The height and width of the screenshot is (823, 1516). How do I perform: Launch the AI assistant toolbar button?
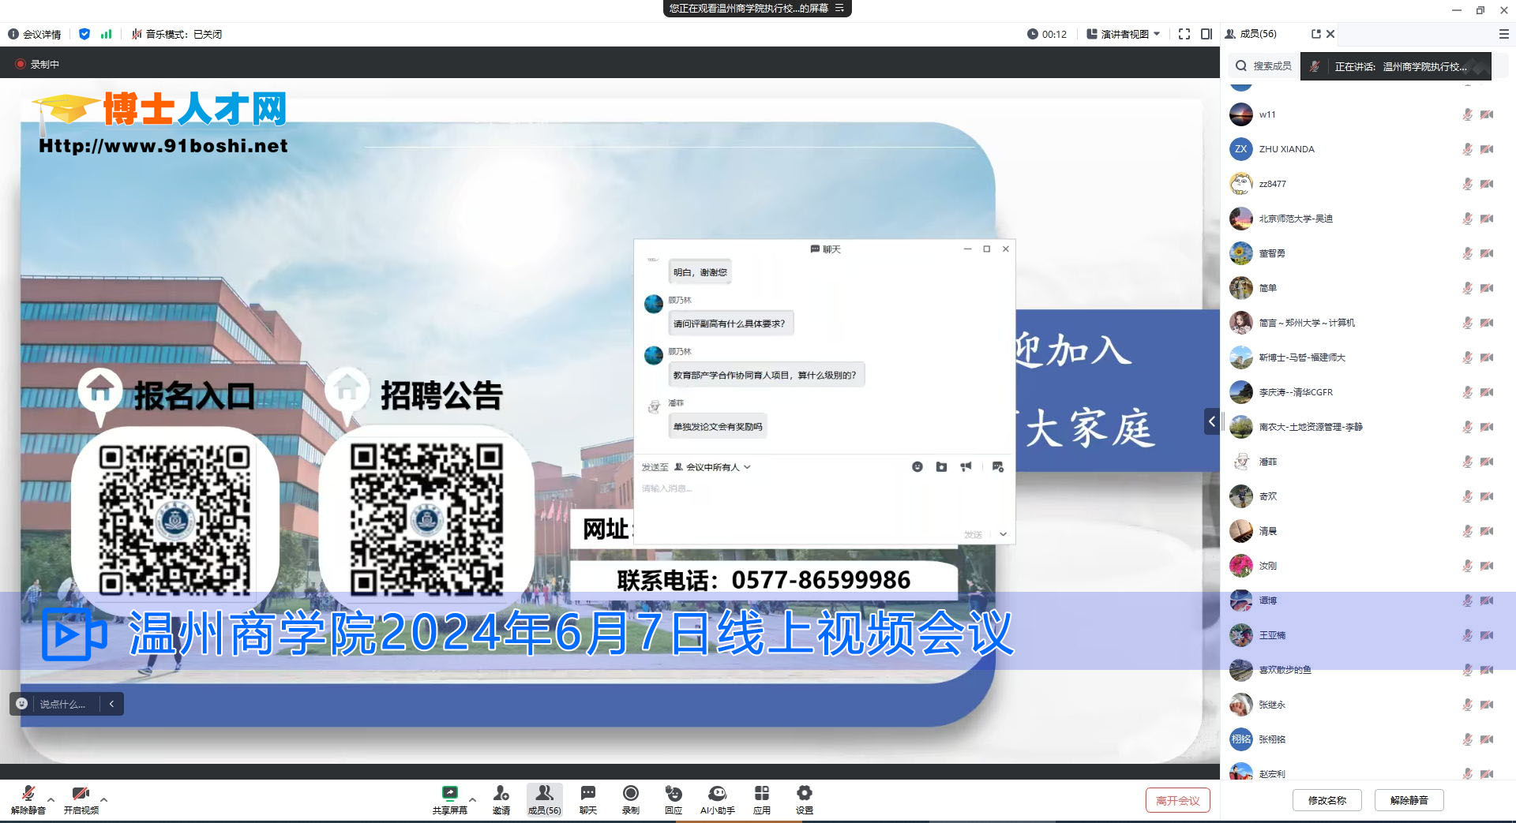[717, 799]
